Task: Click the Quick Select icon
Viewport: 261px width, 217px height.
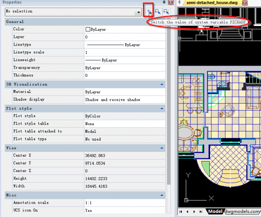Action: pyautogui.click(x=166, y=12)
